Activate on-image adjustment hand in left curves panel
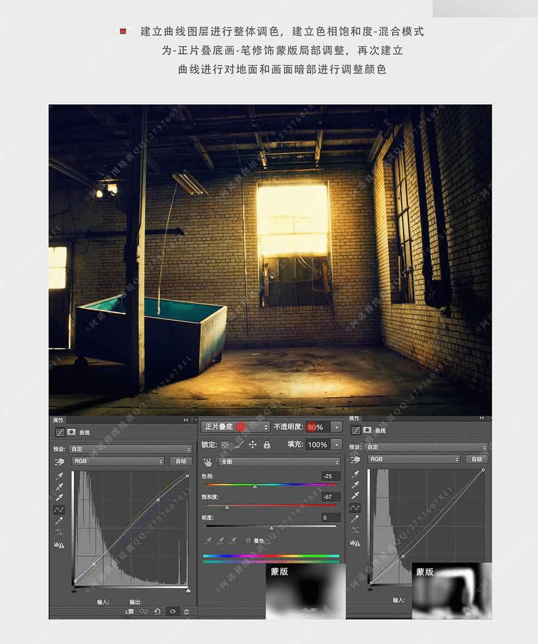 [59, 462]
